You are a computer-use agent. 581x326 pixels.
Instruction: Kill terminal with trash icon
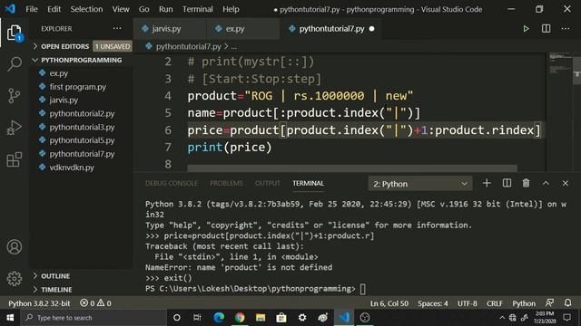[526, 183]
